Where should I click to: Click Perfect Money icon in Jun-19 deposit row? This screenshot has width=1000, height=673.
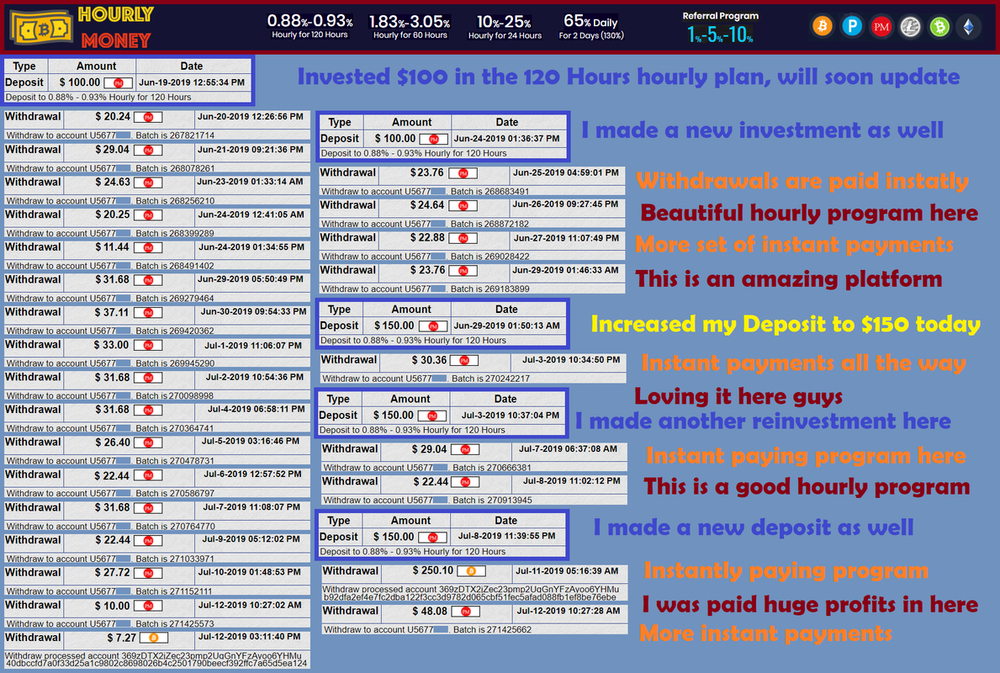click(x=118, y=83)
